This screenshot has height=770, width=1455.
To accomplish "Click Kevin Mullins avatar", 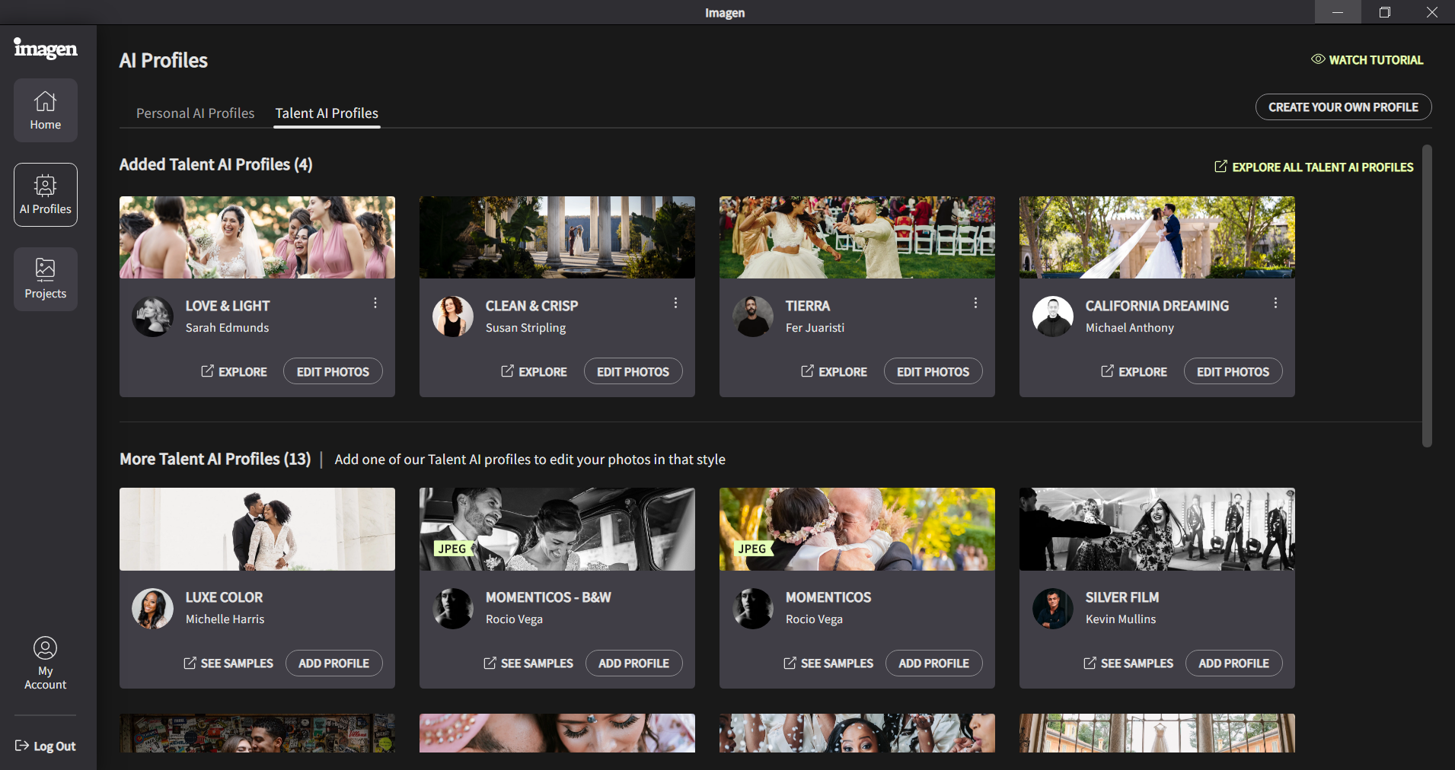I will pos(1053,609).
